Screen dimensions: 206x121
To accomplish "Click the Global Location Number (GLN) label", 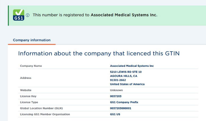I will pos(41,108).
